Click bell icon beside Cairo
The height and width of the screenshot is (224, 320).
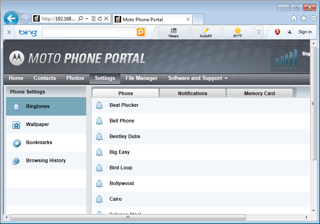[99, 199]
